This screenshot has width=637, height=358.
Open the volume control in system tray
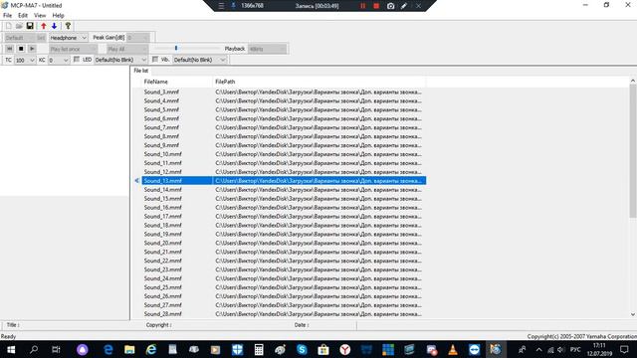(561, 349)
